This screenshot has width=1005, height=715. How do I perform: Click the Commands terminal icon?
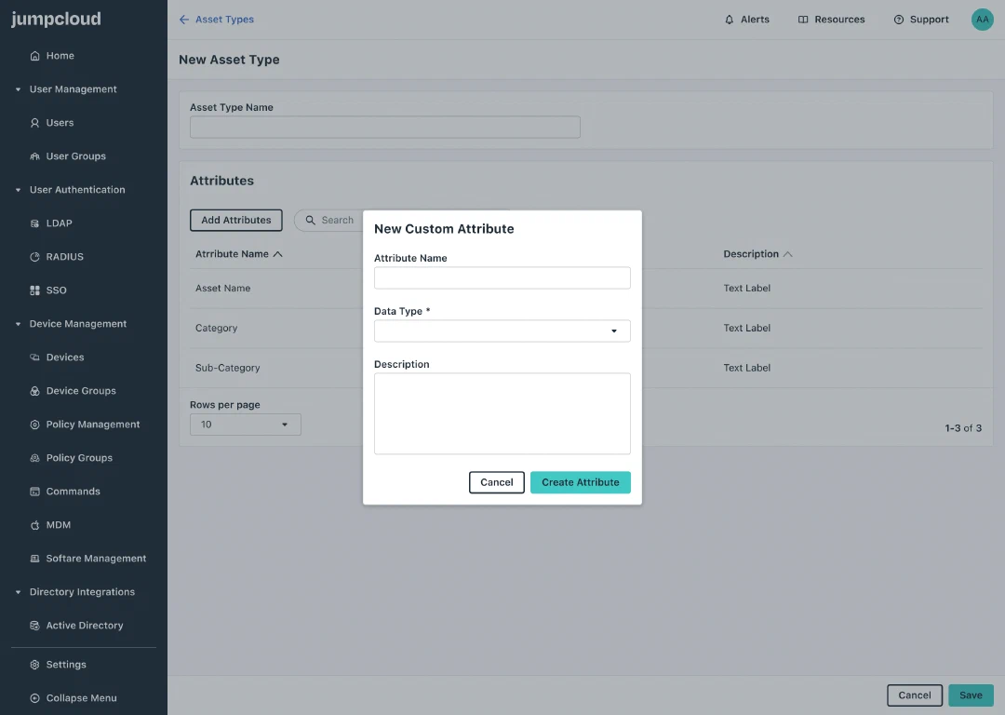coord(34,492)
